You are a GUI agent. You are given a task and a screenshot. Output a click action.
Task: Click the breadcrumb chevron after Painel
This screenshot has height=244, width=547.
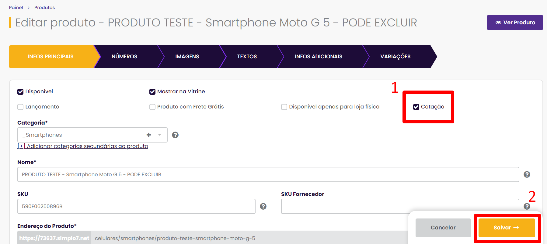(x=29, y=8)
